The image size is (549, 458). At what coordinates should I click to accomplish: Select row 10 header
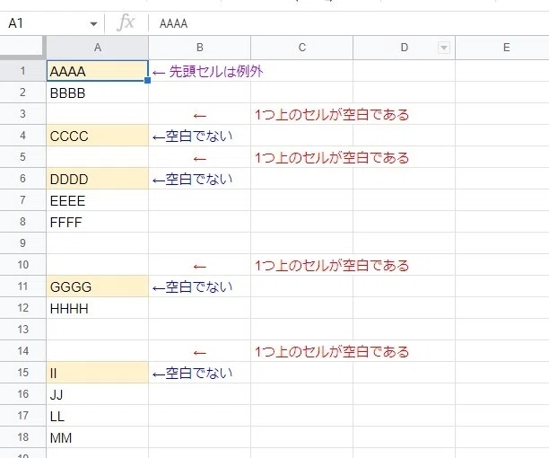tap(22, 265)
